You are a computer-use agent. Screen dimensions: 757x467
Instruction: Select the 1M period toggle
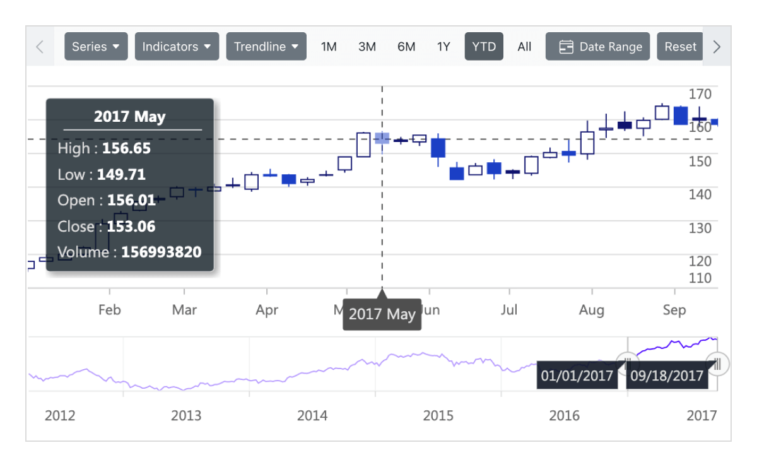(x=329, y=46)
